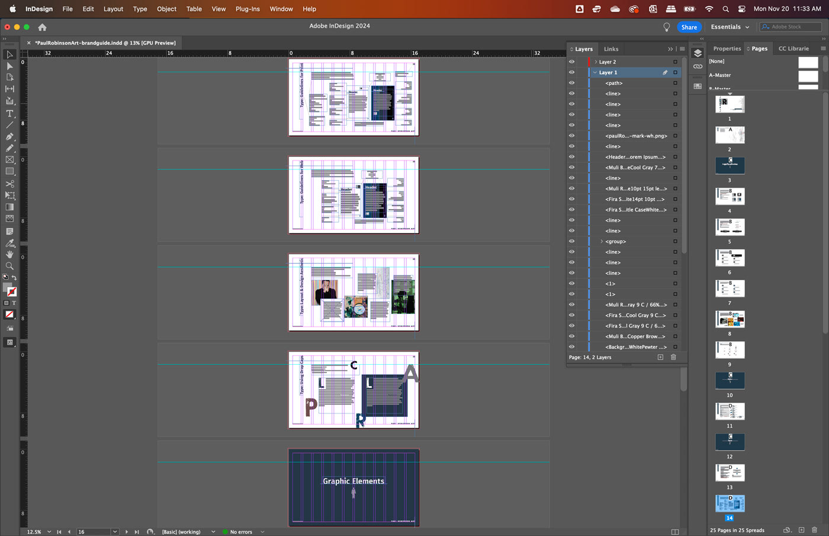Select the Gradient Feather tool
Viewport: 829px width, 536px height.
coord(9,219)
